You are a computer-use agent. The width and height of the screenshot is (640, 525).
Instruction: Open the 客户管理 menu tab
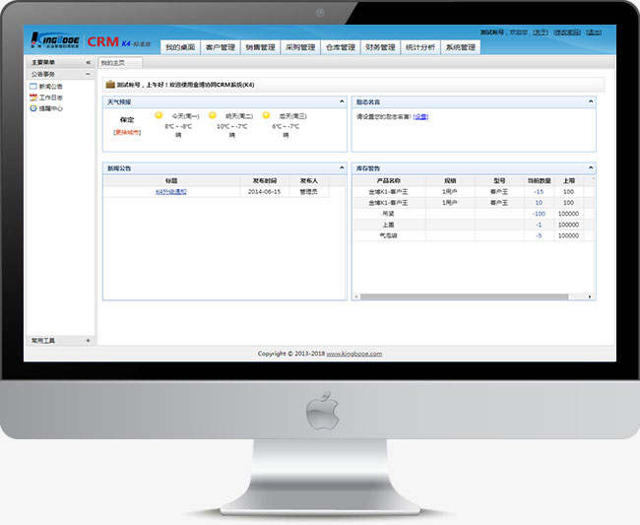(x=221, y=47)
